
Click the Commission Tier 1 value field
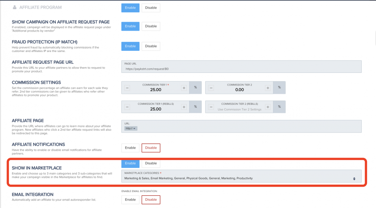point(155,90)
